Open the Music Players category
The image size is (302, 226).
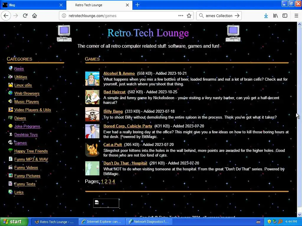(27, 102)
